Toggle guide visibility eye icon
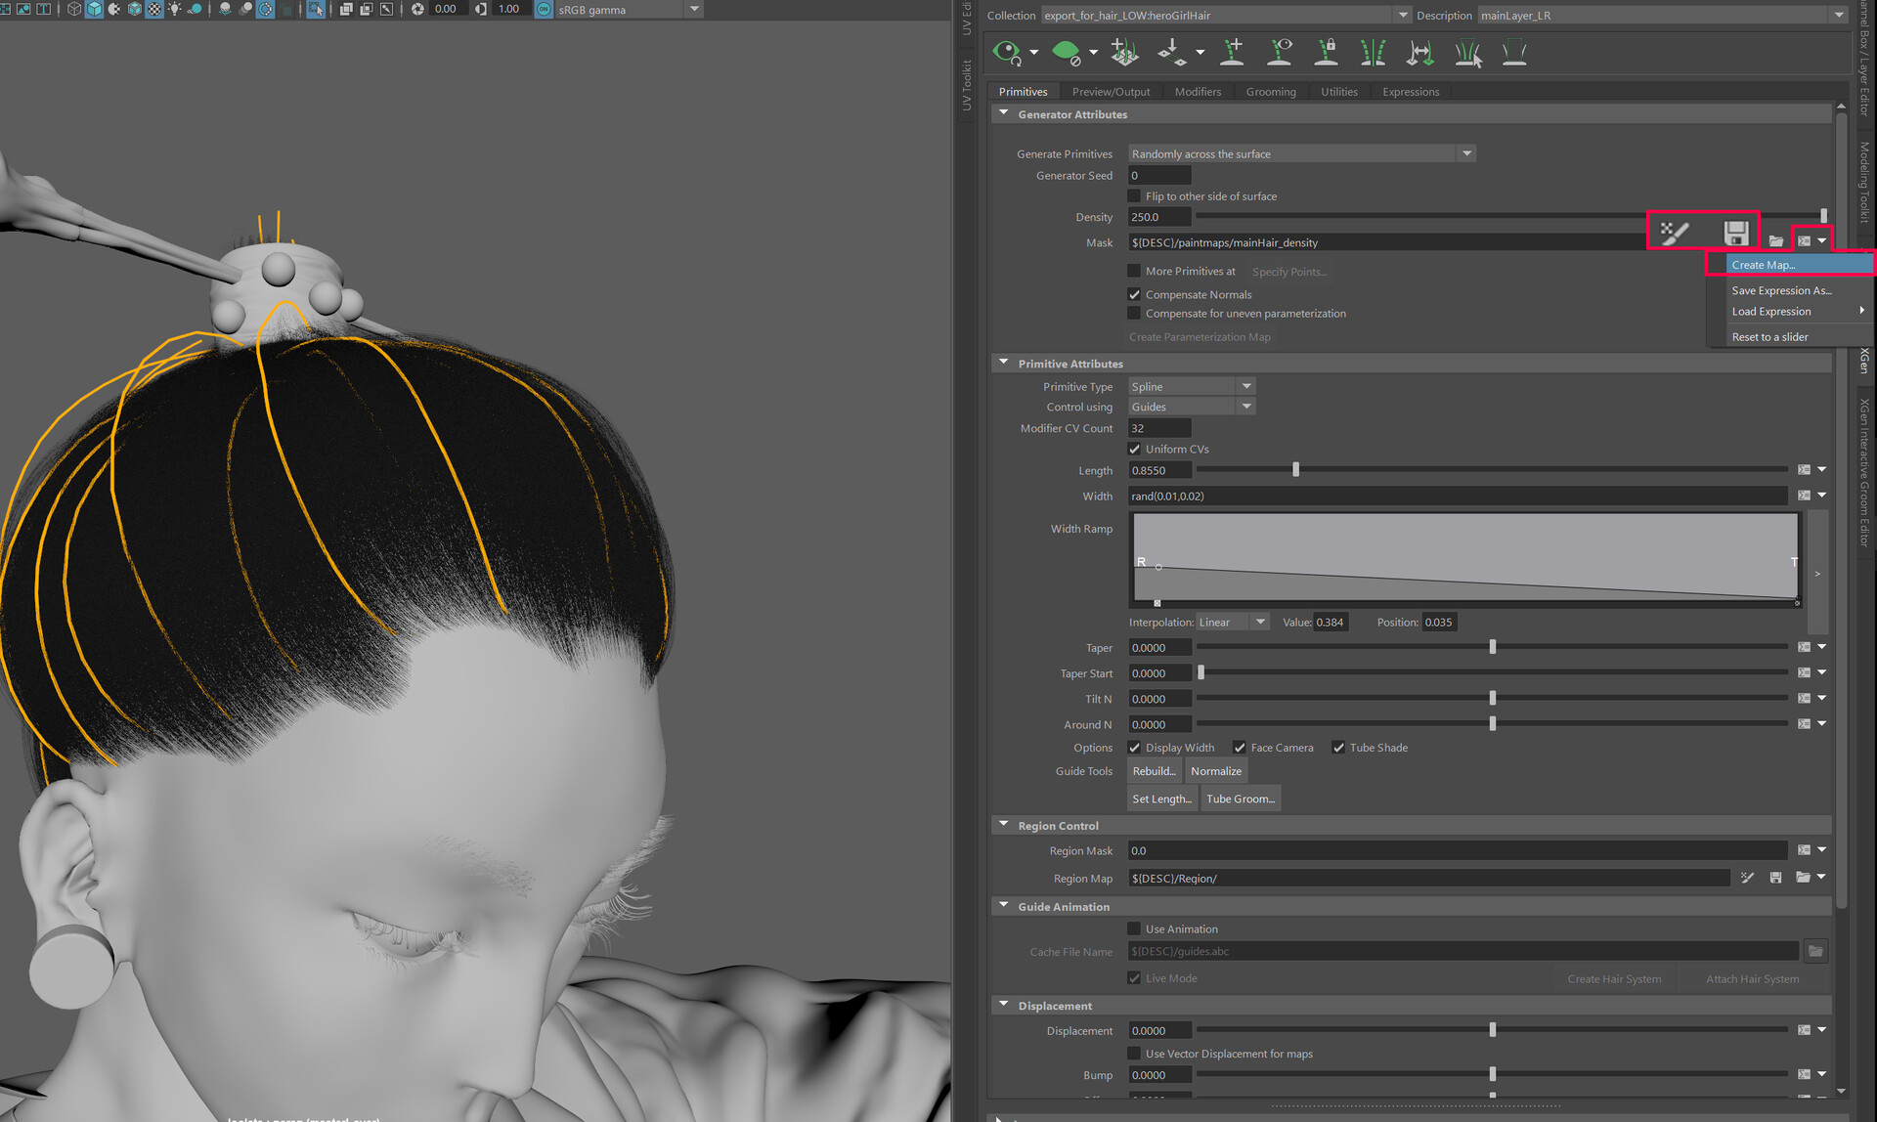The image size is (1877, 1122). 1279,52
